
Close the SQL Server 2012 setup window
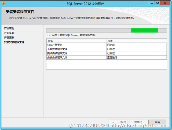165,3
